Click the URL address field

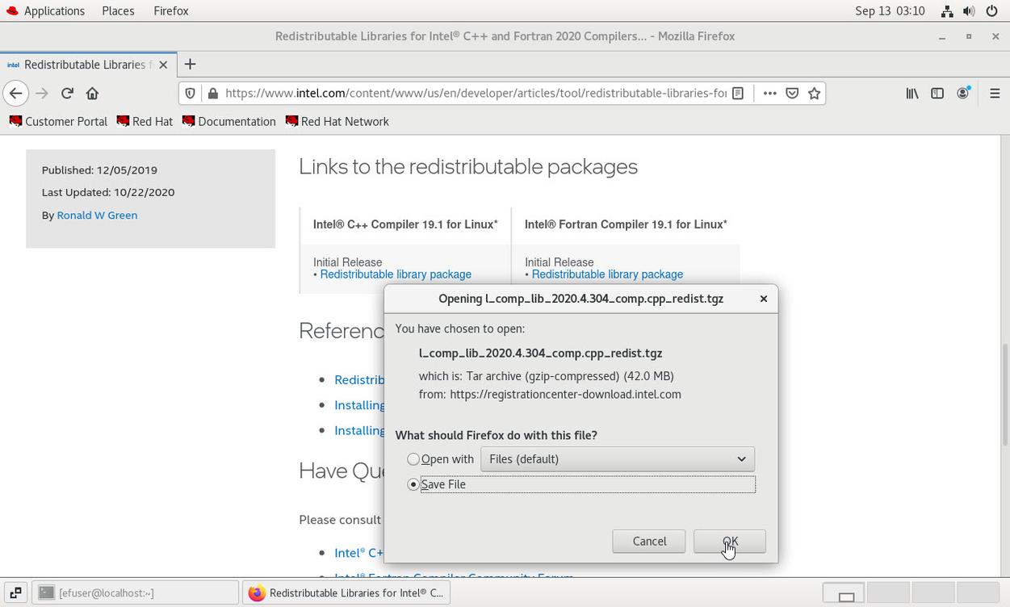475,94
